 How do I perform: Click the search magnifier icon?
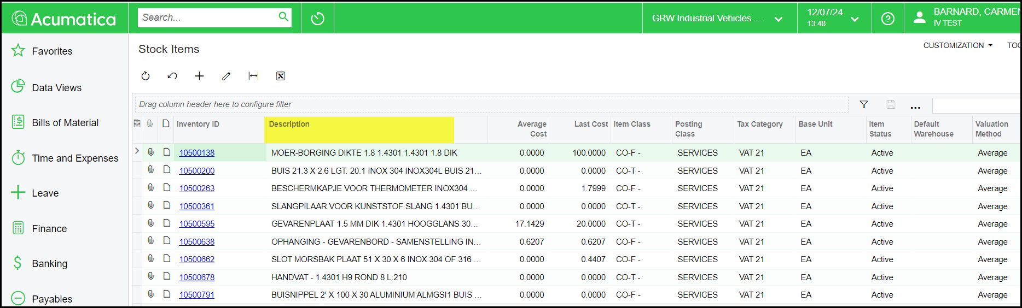pyautogui.click(x=283, y=17)
